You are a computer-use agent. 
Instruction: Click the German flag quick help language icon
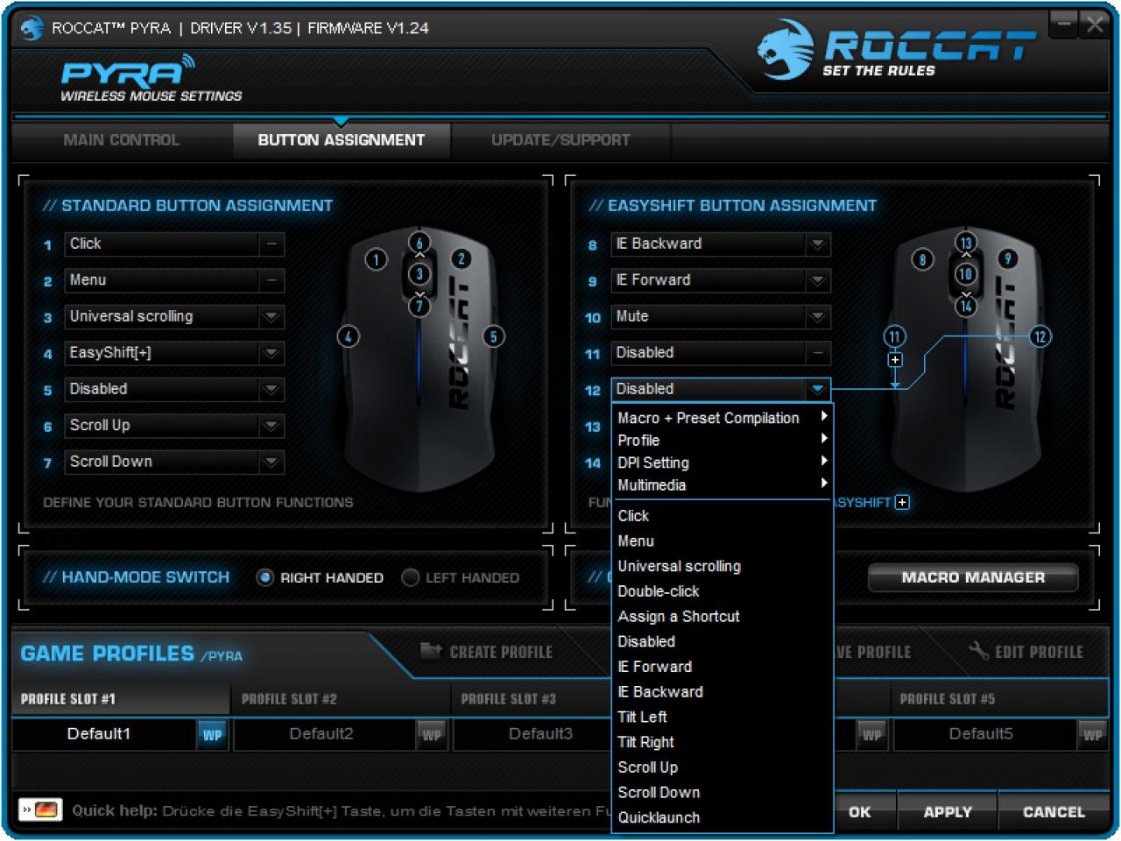[x=40, y=809]
